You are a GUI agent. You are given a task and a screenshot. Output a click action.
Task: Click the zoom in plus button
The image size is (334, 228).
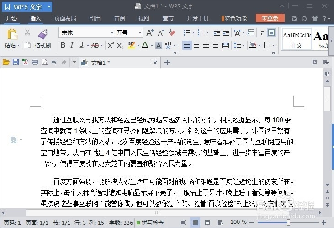coord(324,223)
